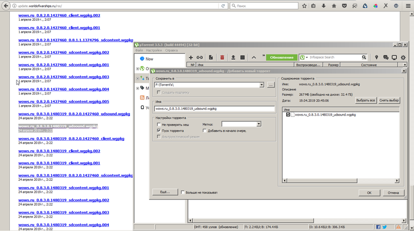Open the Справка menu in uTorrent
Viewport: 414px width, 231px height.
click(x=171, y=50)
